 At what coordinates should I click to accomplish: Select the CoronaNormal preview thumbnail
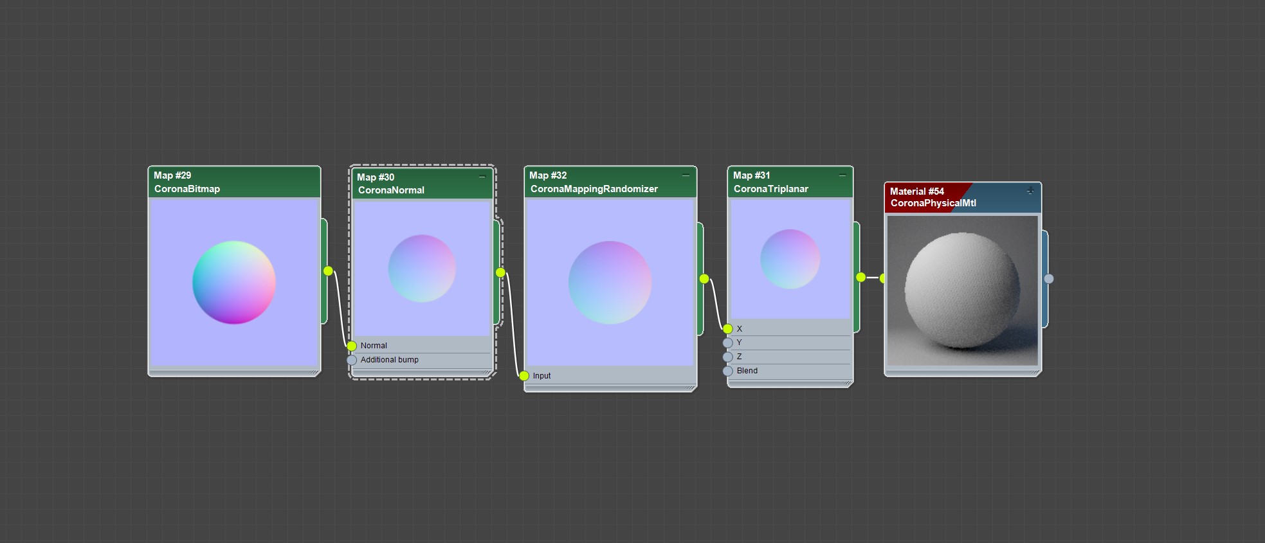point(422,269)
